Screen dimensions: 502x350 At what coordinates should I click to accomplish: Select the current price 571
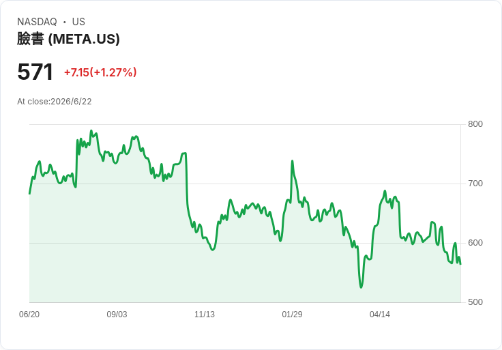(x=35, y=72)
